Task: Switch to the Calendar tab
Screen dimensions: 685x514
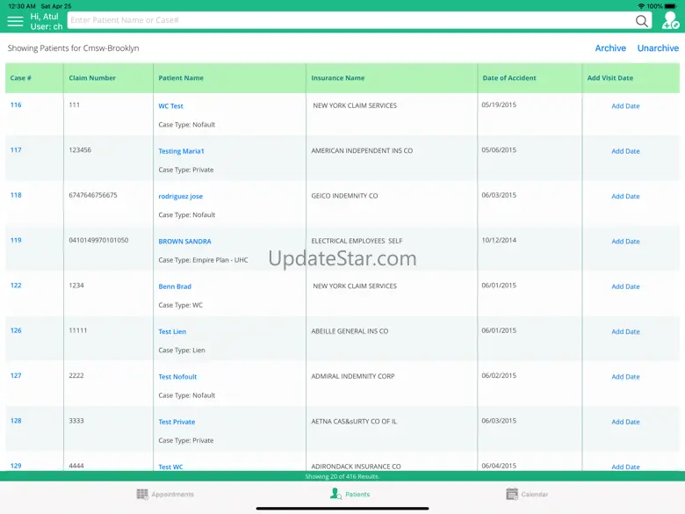Action: (535, 495)
